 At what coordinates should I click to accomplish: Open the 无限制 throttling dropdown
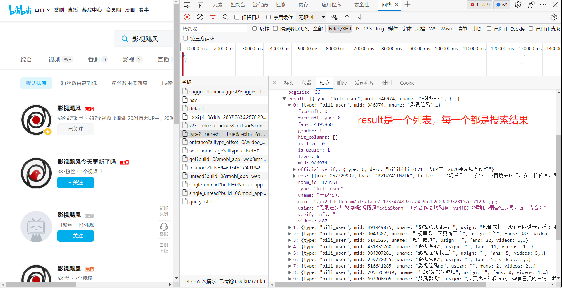pyautogui.click(x=311, y=17)
